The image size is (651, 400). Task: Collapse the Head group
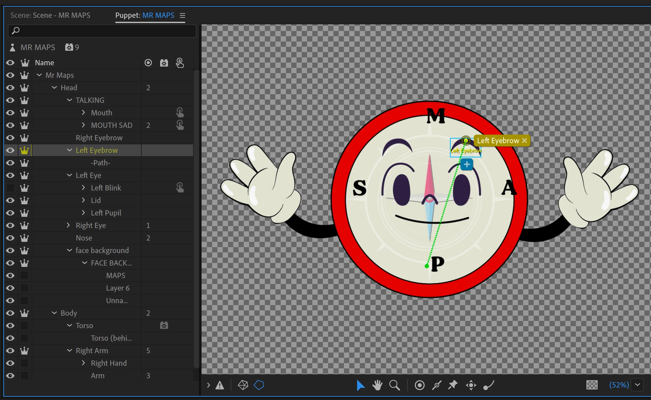click(x=54, y=88)
